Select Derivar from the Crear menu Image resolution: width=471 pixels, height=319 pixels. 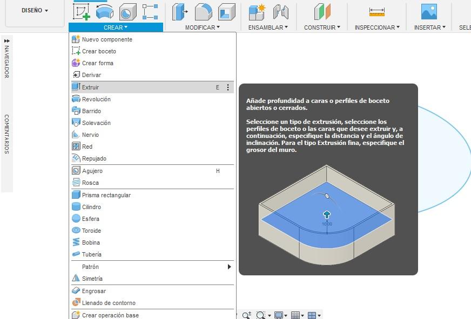(x=153, y=75)
